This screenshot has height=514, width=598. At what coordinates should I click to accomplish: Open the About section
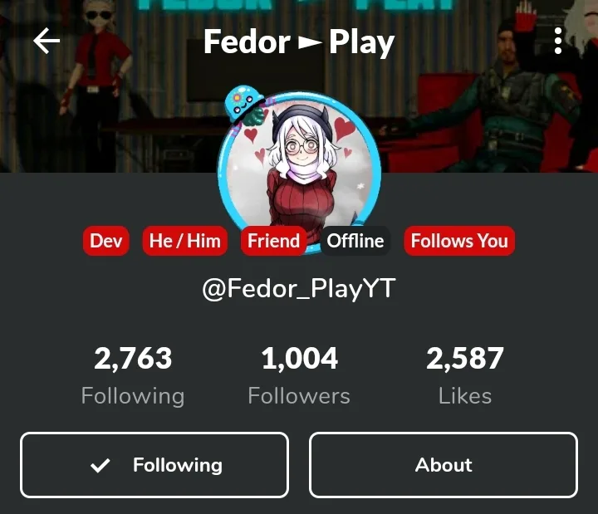(x=444, y=465)
